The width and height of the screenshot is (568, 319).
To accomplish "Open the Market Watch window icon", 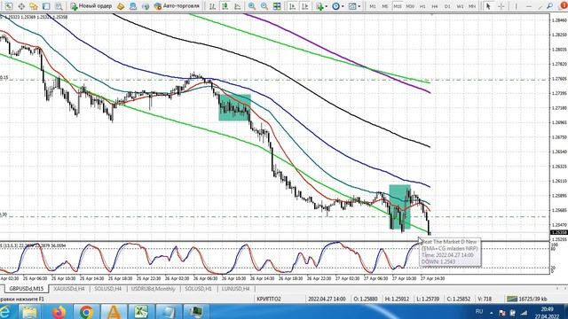I will click(9, 6).
